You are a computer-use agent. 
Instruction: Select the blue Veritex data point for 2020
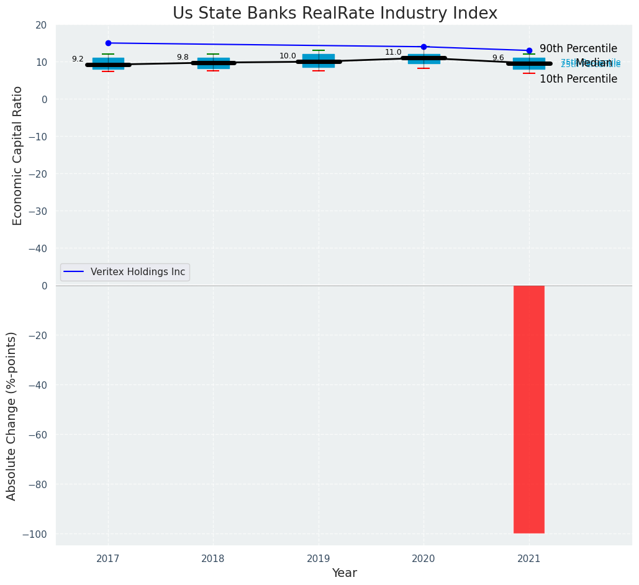424,47
